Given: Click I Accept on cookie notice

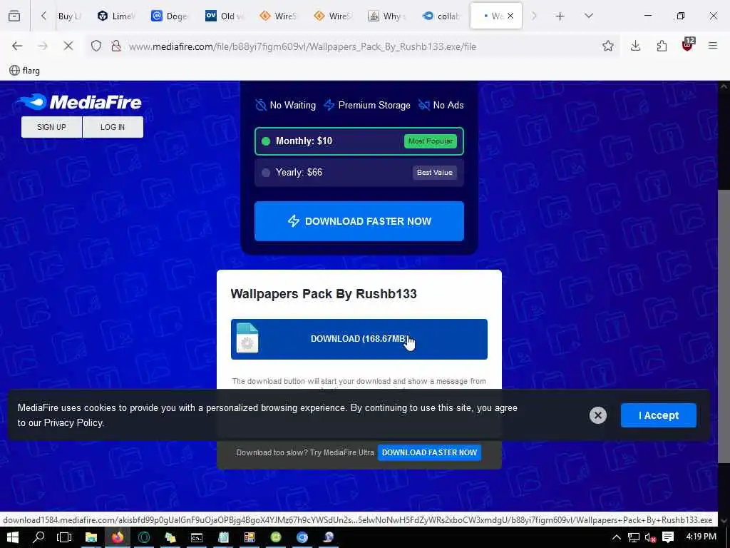Looking at the screenshot, I should (658, 415).
